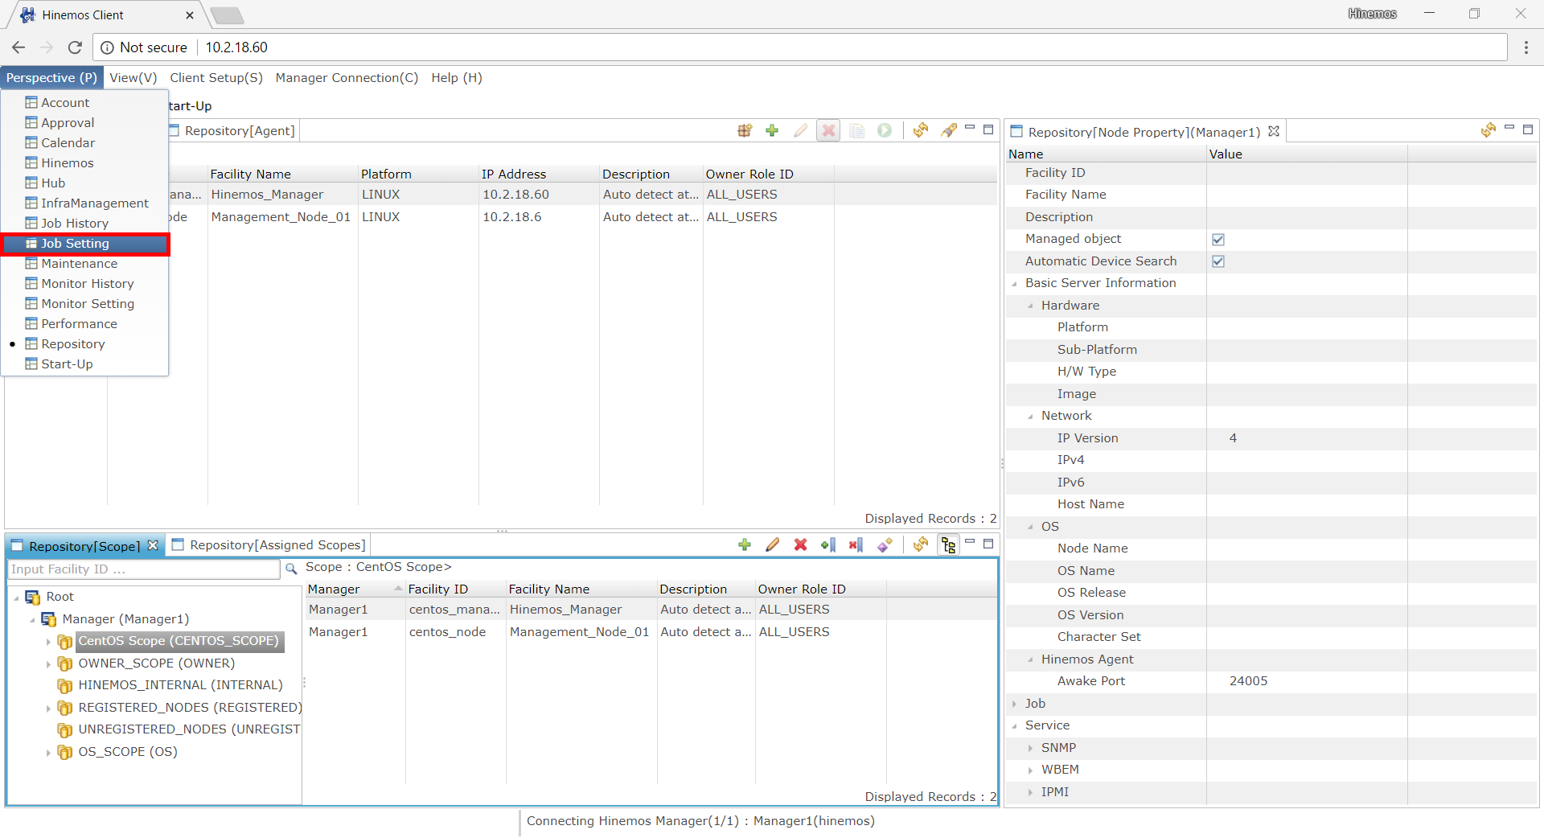1544x838 pixels.
Task: Expand the Job property section
Action: coord(1014,704)
